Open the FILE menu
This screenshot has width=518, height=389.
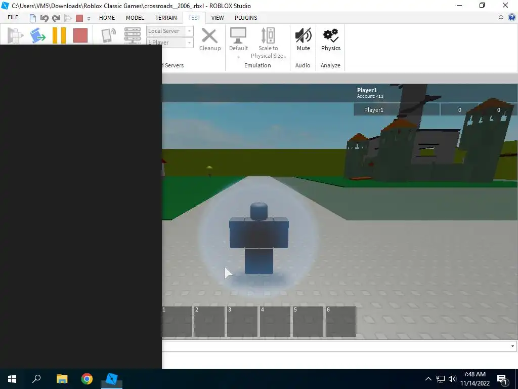13,18
